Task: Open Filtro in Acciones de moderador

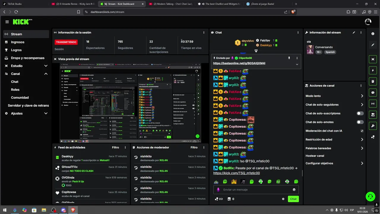Action: (x=194, y=147)
